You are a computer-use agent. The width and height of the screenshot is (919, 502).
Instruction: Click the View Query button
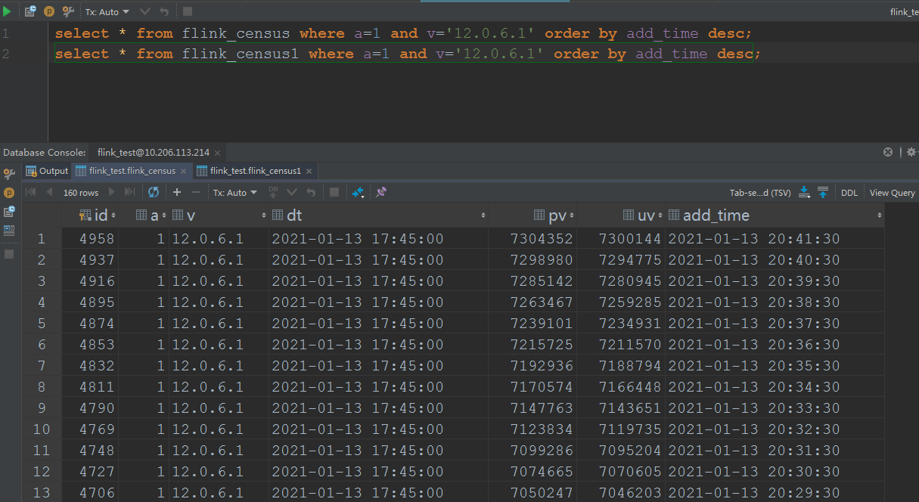coord(892,193)
